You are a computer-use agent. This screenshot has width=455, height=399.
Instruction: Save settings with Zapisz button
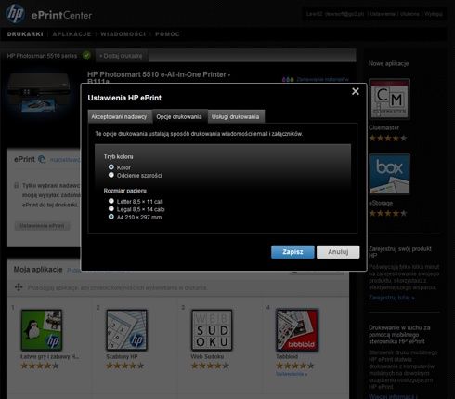click(292, 252)
